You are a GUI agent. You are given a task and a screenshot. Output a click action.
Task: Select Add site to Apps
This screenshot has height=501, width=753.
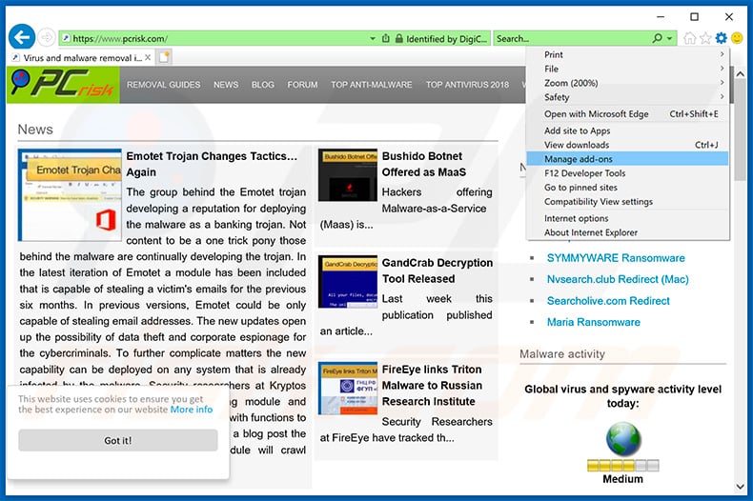[628, 130]
